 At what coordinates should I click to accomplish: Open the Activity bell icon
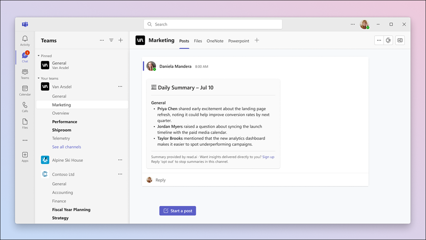pyautogui.click(x=25, y=41)
